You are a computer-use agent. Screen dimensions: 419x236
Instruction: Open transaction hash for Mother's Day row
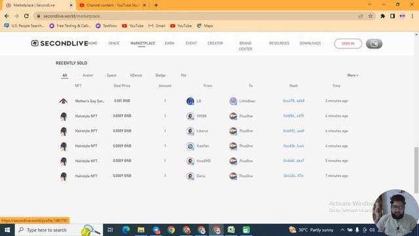pos(293,101)
